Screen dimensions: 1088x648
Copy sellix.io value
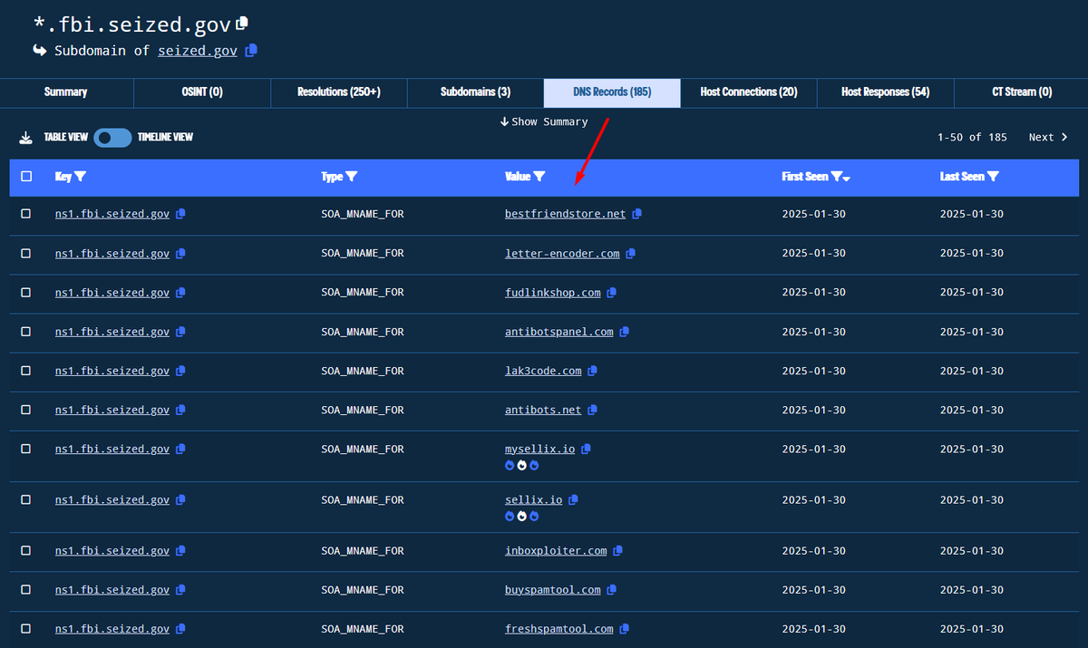coord(573,499)
